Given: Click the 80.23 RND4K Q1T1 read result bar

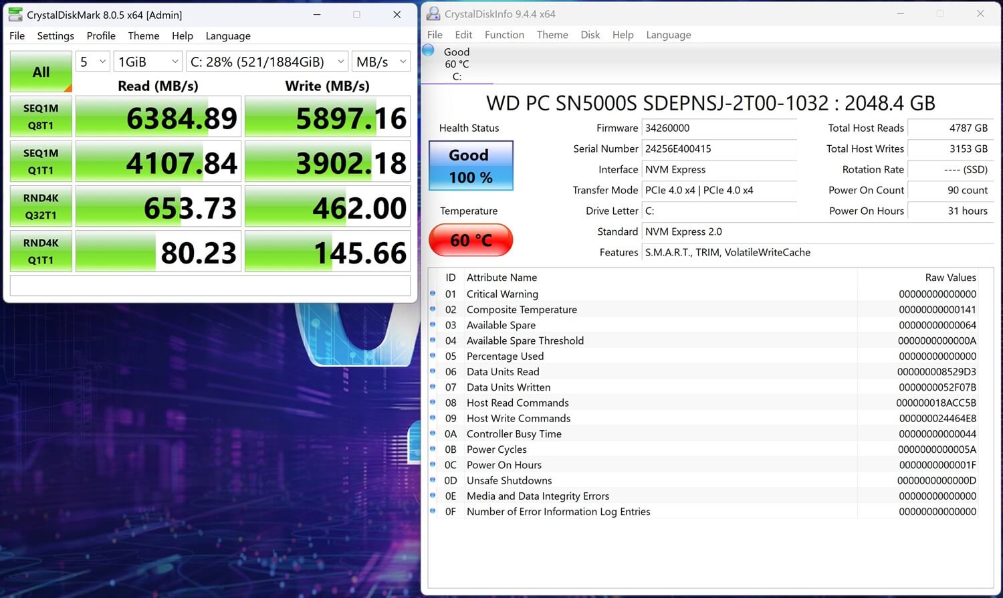Looking at the screenshot, I should [x=158, y=251].
